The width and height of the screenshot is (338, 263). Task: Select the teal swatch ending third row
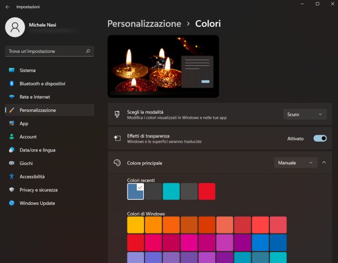(278, 258)
